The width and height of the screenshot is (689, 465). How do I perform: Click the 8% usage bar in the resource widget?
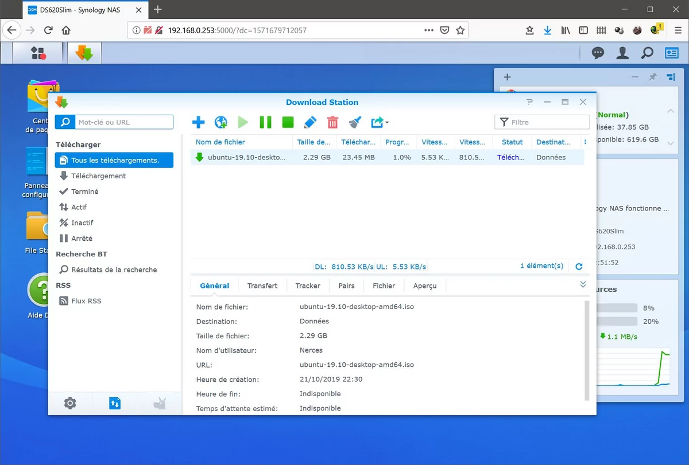tap(617, 308)
